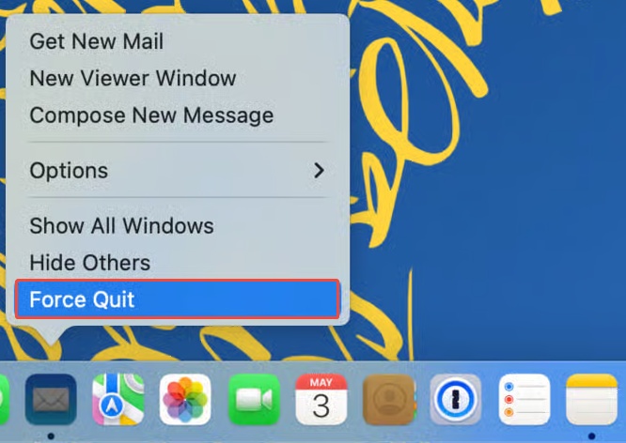Viewport: 626px width, 443px height.
Task: Choose Compose New Message
Action: (178, 115)
